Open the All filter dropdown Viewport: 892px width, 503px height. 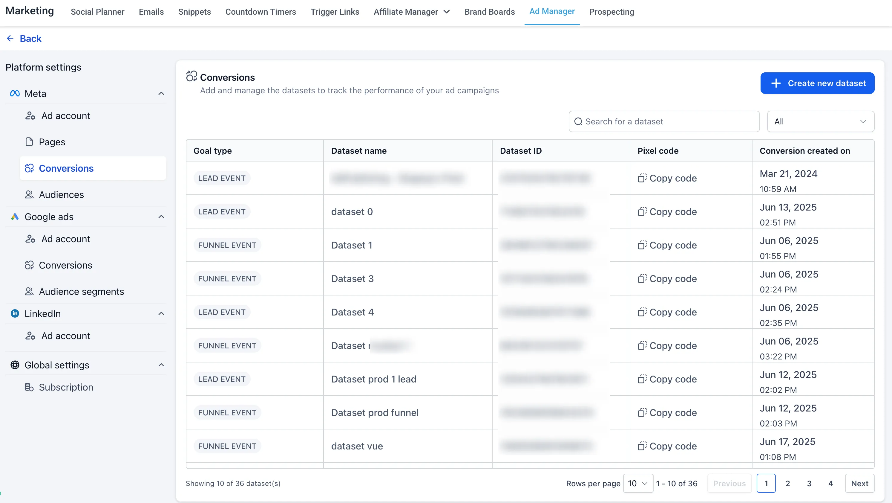[820, 121]
